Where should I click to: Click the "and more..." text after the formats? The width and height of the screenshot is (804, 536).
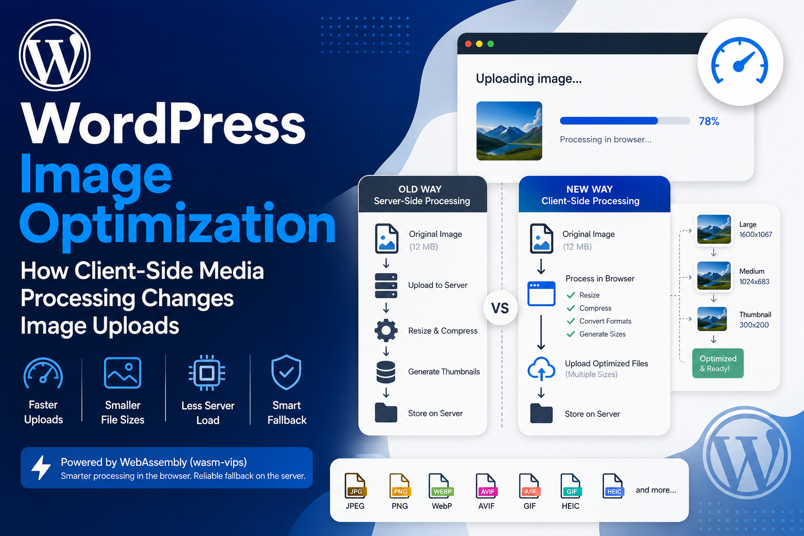[x=656, y=490]
